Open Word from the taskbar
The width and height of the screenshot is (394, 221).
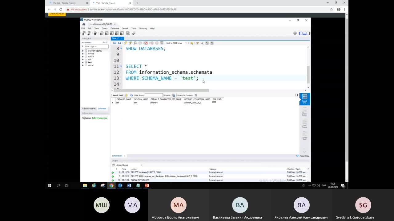[x=129, y=185]
